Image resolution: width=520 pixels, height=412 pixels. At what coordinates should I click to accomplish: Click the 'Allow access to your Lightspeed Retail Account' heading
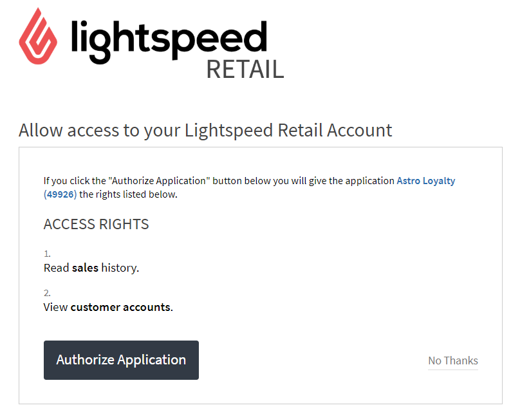[205, 131]
